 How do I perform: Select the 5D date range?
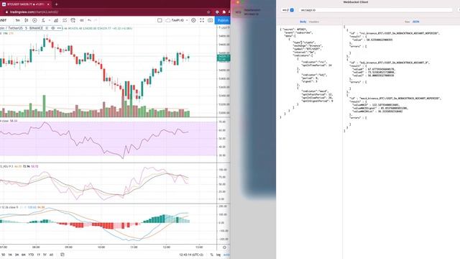tap(3, 255)
